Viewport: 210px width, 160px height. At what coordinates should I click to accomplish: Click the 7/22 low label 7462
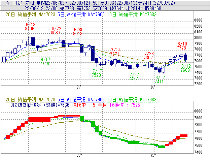[134, 78]
